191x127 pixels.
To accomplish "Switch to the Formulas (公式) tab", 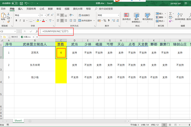I will [42, 9].
